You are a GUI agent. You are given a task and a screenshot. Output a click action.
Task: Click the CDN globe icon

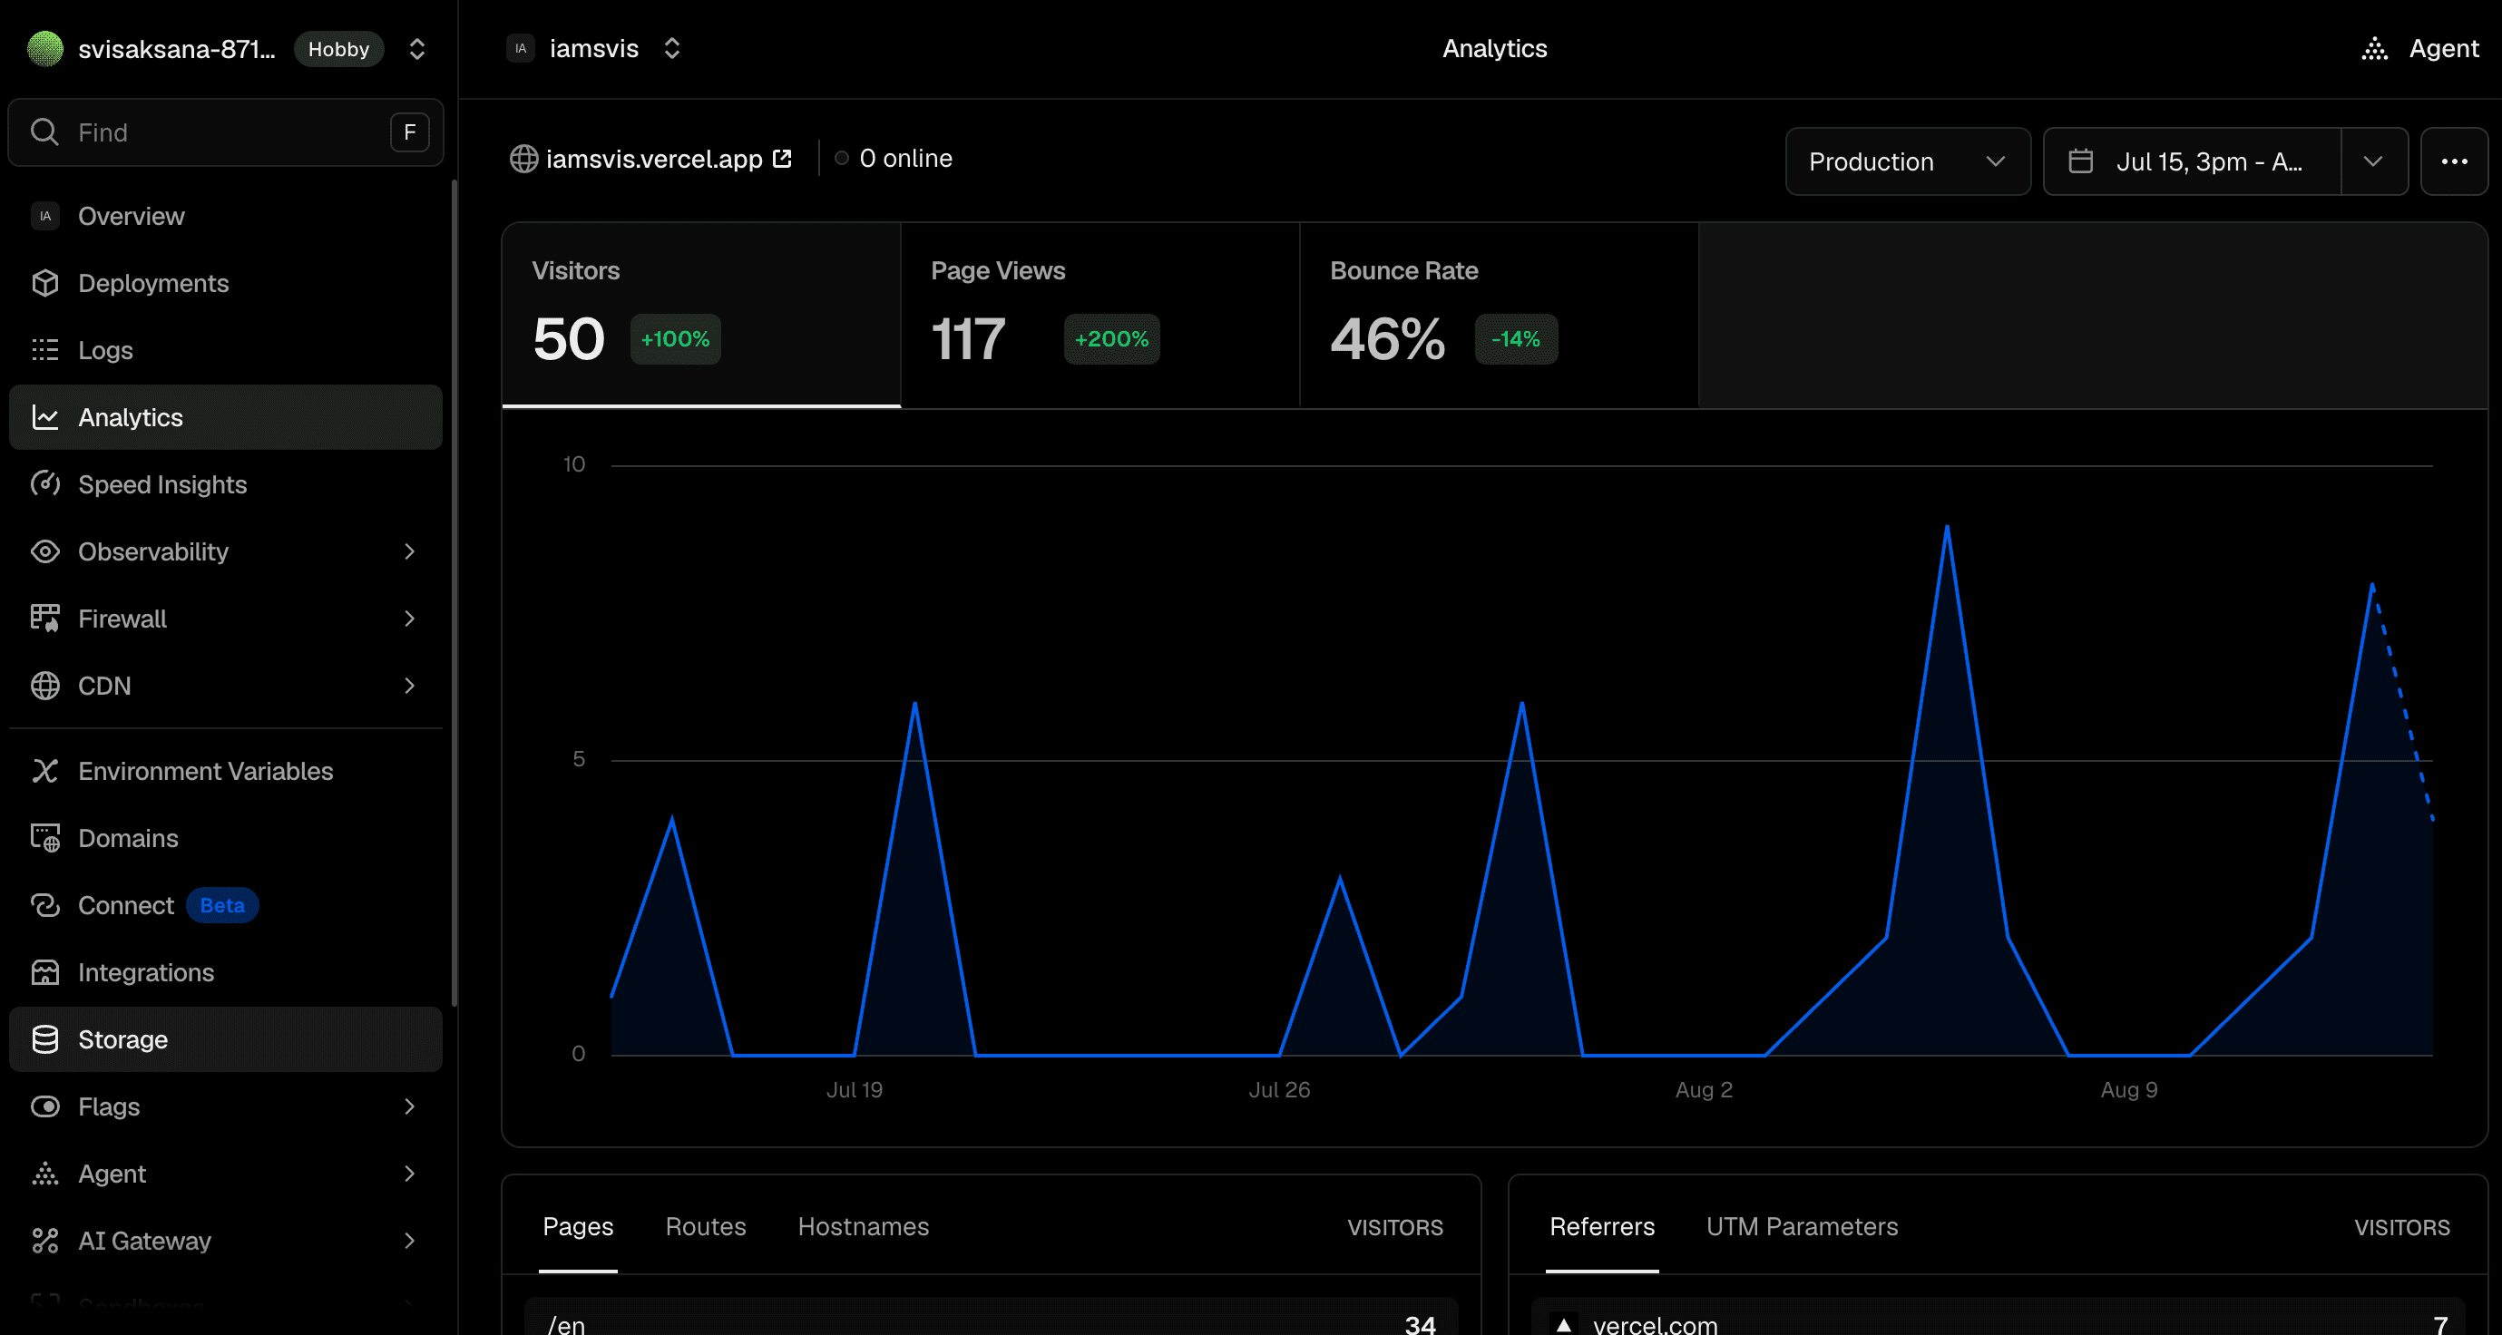coord(44,685)
